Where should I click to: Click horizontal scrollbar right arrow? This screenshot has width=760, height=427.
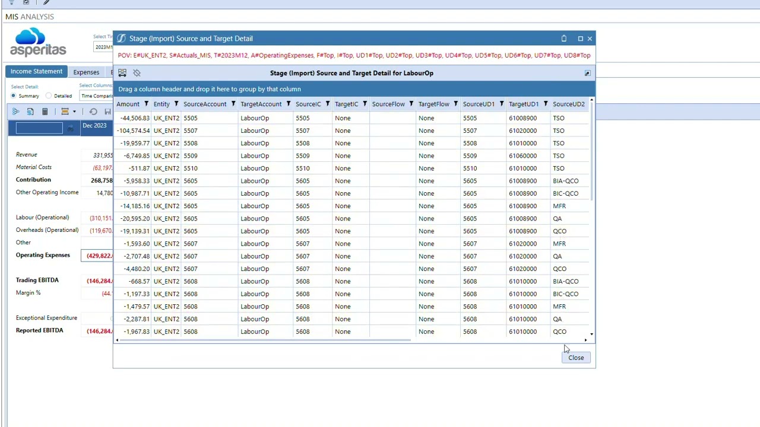[x=585, y=340]
